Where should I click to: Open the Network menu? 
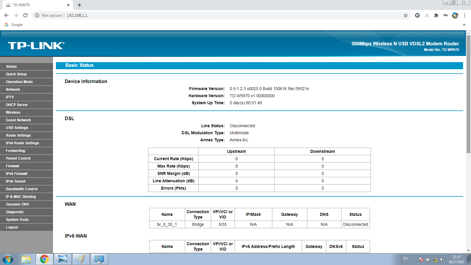pos(26,90)
